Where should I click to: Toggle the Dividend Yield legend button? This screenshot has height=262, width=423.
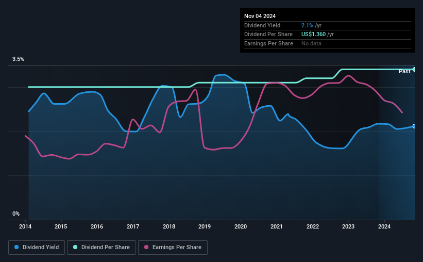coord(37,248)
